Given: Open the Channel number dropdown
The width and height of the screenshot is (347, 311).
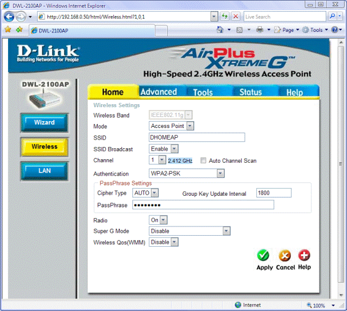Looking at the screenshot, I should (x=157, y=160).
